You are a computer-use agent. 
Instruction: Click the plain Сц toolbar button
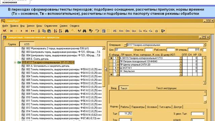[140, 31]
